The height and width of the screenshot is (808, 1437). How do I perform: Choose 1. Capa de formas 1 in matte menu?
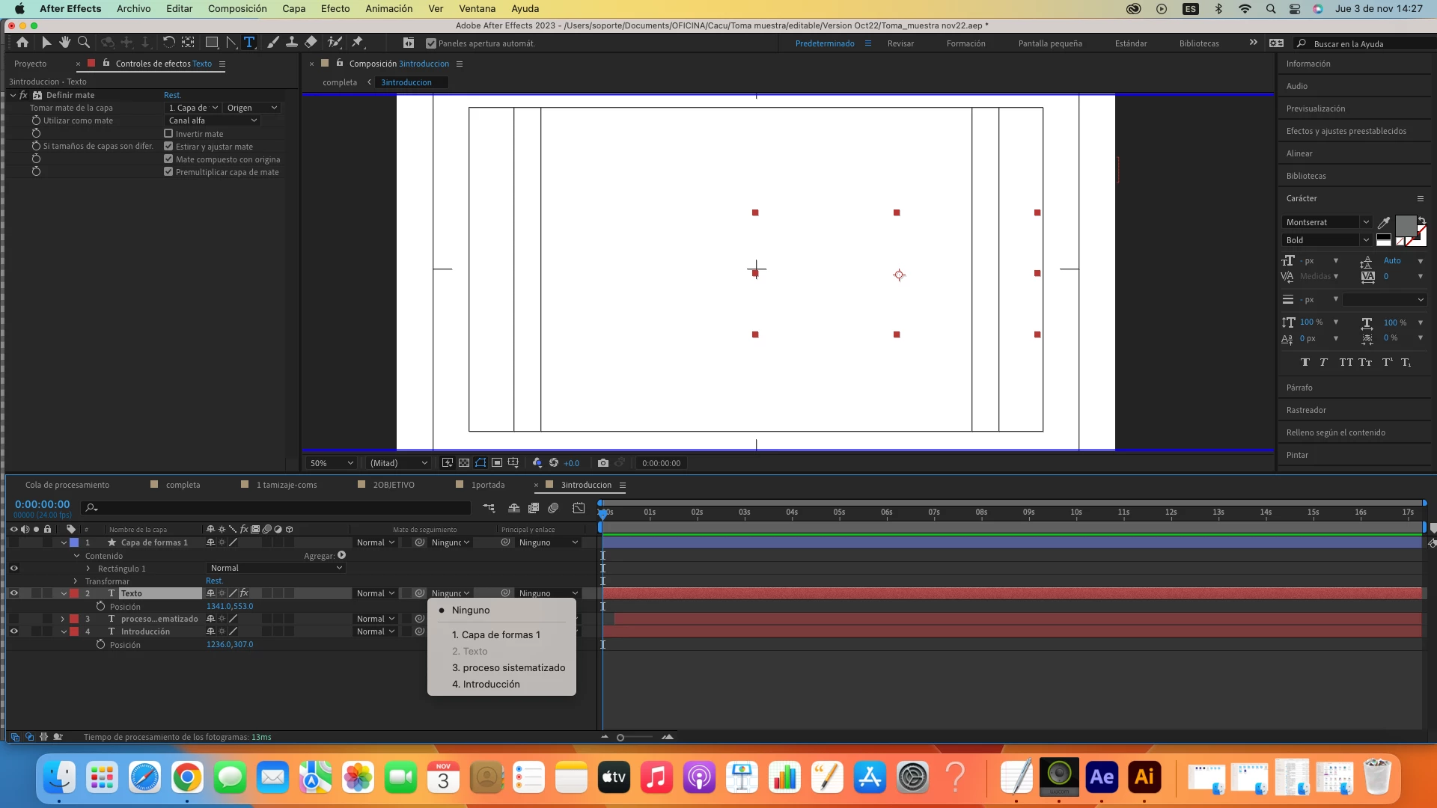[495, 634]
